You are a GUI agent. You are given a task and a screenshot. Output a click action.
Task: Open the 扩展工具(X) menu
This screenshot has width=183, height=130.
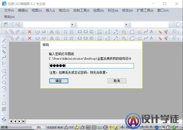145,11
